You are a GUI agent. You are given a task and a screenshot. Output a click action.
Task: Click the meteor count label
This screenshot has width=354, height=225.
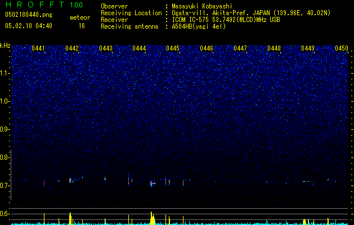click(80, 17)
